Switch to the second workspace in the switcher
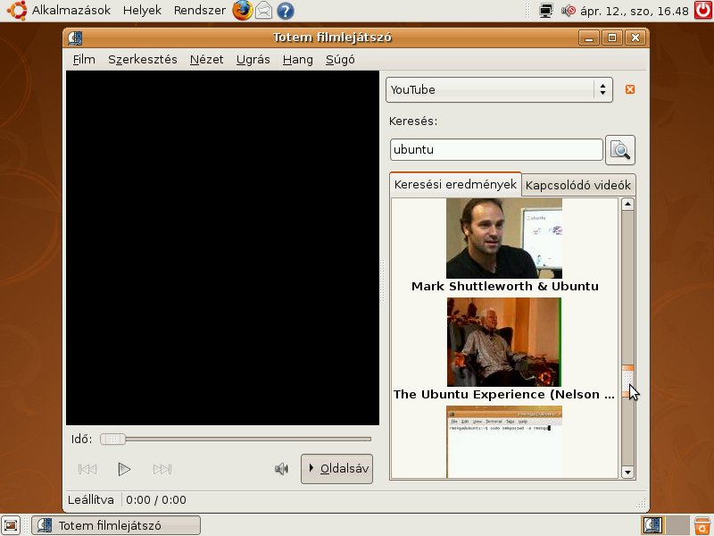The height and width of the screenshot is (536, 714). (677, 525)
